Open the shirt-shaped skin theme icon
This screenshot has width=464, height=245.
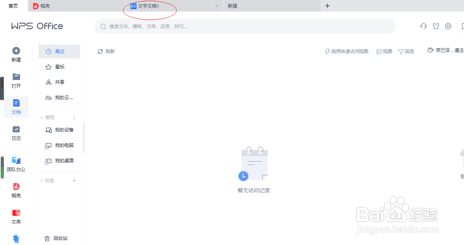[x=436, y=26]
